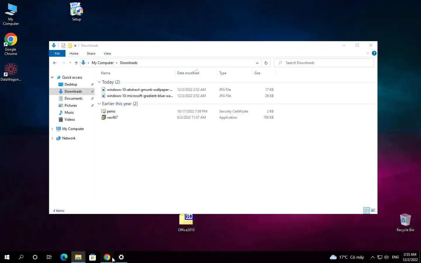421x263 pixels.
Task: Click the New folder quick access toolbar icon
Action: 70,46
